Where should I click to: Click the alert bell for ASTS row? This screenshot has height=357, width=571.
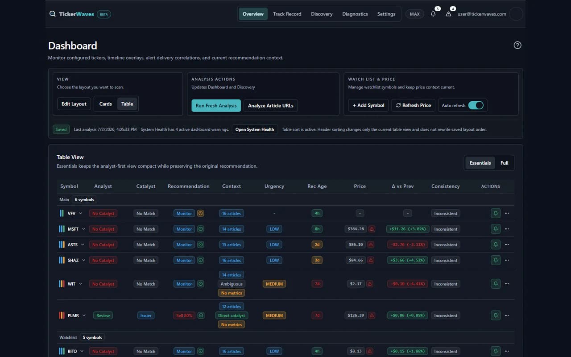point(496,245)
